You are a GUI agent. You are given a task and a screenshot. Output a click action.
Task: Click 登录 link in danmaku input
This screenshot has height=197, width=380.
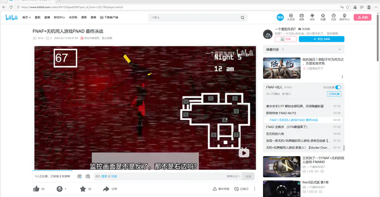(x=104, y=176)
